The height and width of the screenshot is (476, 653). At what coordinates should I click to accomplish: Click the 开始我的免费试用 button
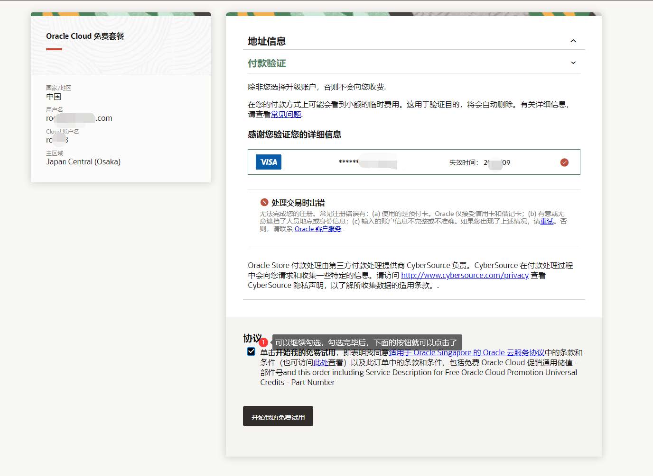click(x=278, y=416)
